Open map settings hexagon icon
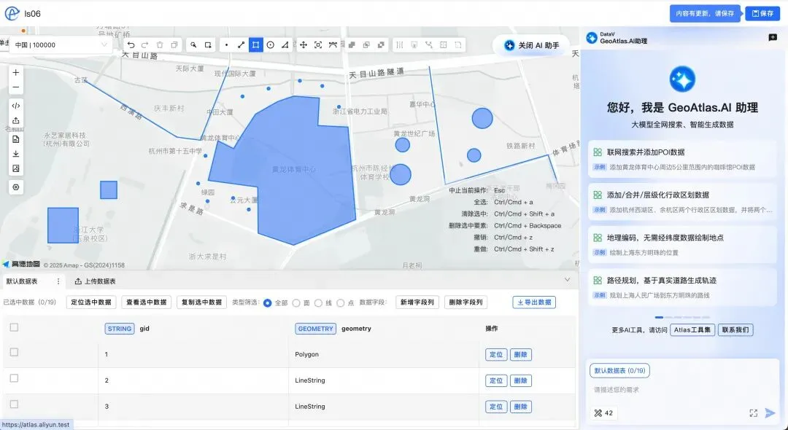Image resolution: width=788 pixels, height=430 pixels. click(16, 187)
